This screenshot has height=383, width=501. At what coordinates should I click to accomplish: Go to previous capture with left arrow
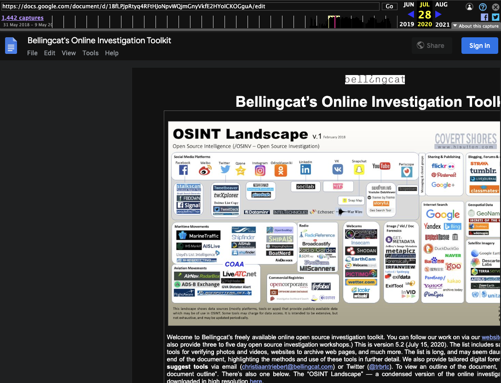click(x=411, y=15)
